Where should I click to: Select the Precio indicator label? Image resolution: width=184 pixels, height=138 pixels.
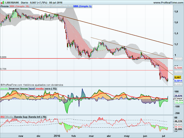[5, 6]
